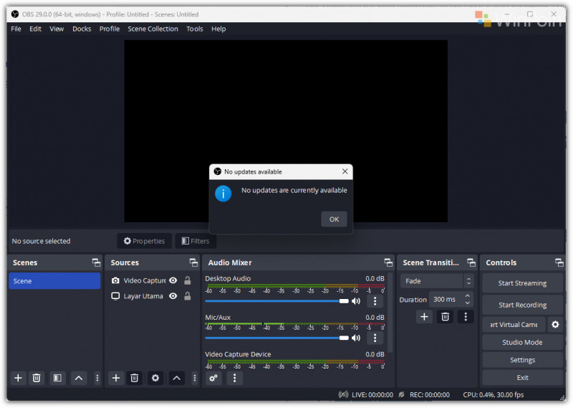Open source properties gear in Sources dock
Screen dimensions: 573x408
[155, 378]
